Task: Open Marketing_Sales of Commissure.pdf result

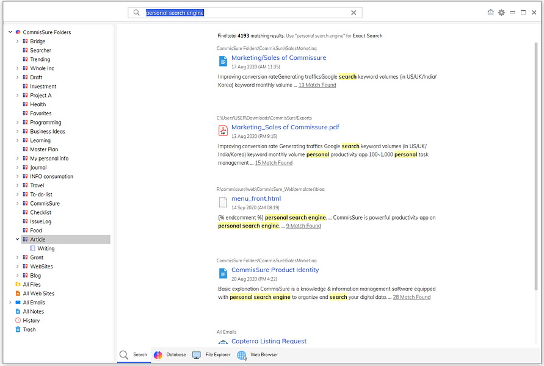Action: 285,127
